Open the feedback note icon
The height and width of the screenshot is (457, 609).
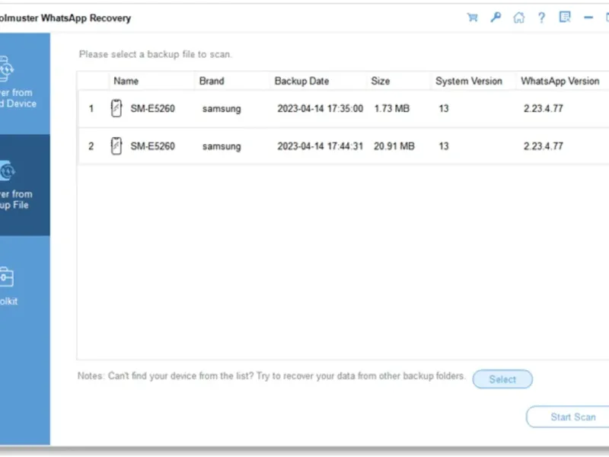(x=565, y=17)
